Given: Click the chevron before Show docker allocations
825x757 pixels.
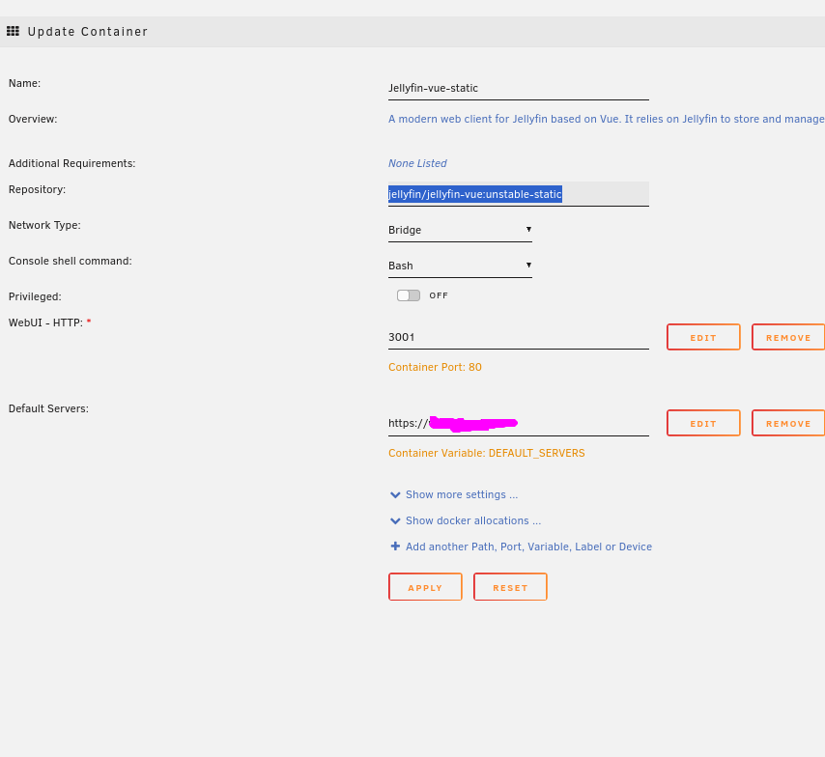Looking at the screenshot, I should (395, 520).
